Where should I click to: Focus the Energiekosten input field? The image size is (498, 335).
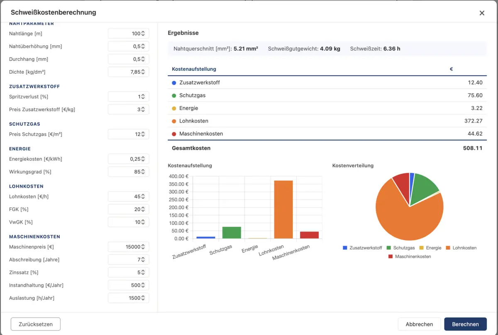tap(128, 159)
